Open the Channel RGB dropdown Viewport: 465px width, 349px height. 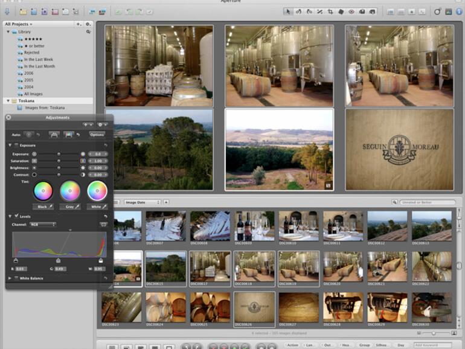[42, 224]
